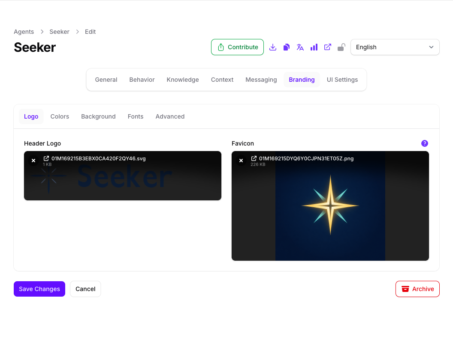Open the translate language icon
Screen dimensions: 453x348
point(300,47)
